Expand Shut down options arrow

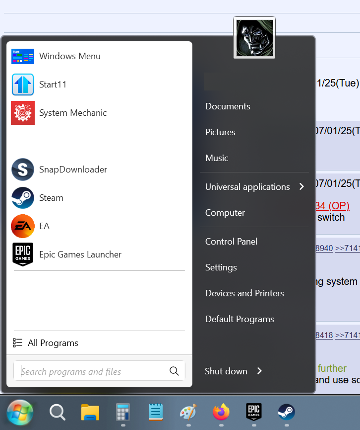click(260, 371)
